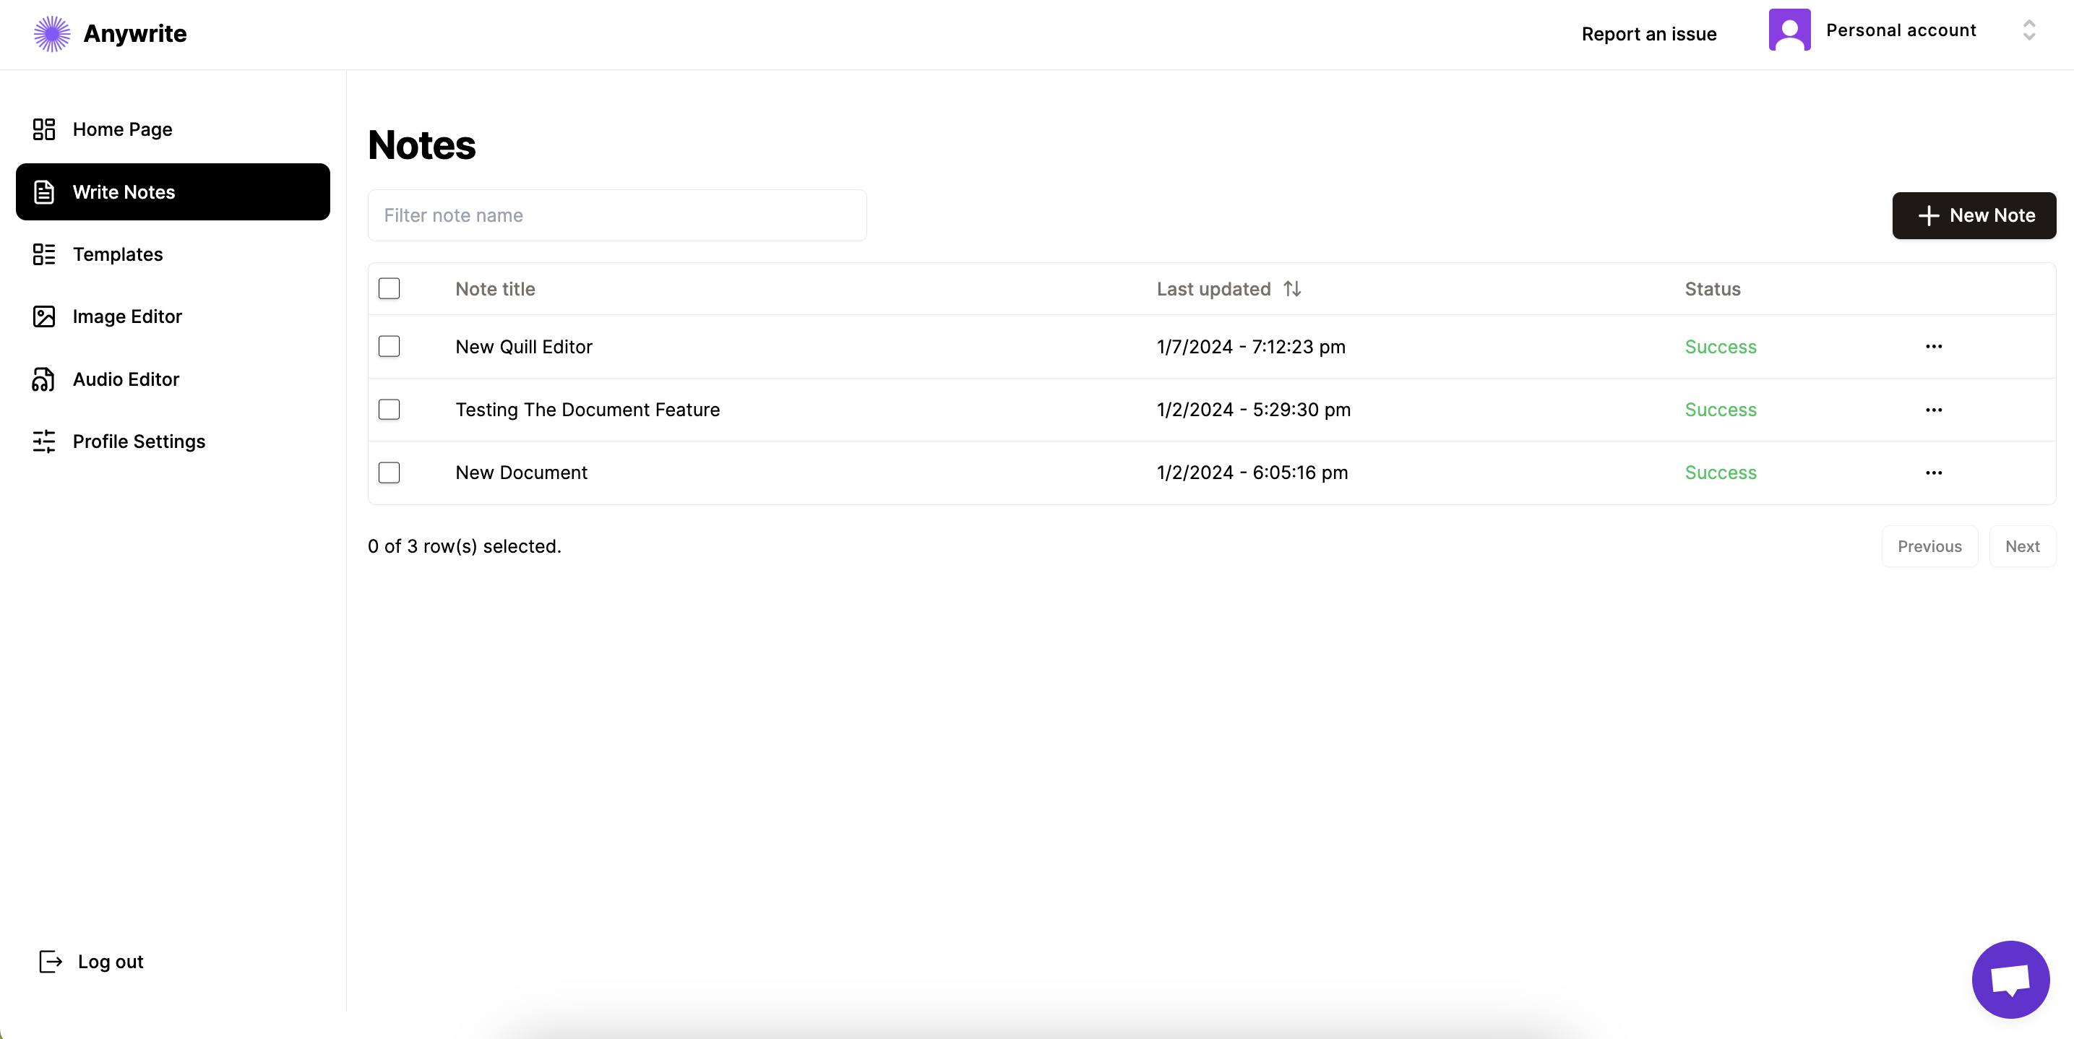The height and width of the screenshot is (1039, 2074).
Task: Expand the Personal account switcher chevrons
Action: pos(2028,30)
